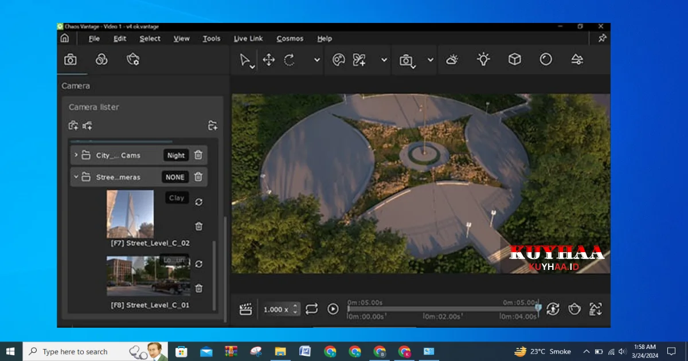Refresh the Street_Level_C_01 camera
Image resolution: width=688 pixels, height=361 pixels.
click(x=199, y=264)
